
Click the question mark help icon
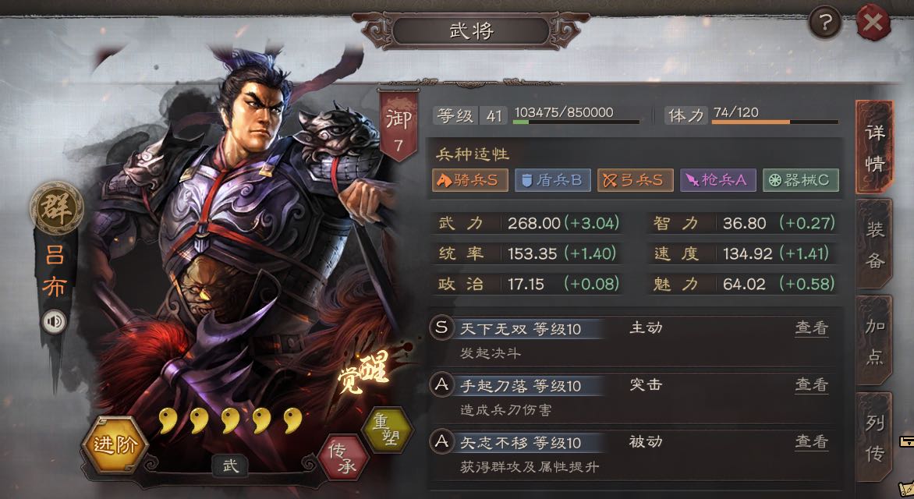point(825,23)
